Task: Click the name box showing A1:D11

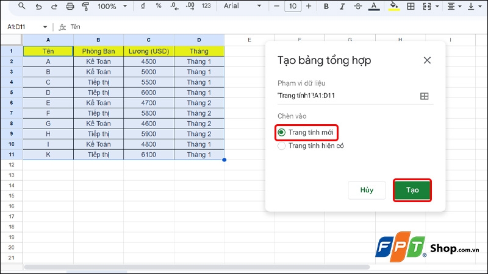Action: click(x=23, y=27)
